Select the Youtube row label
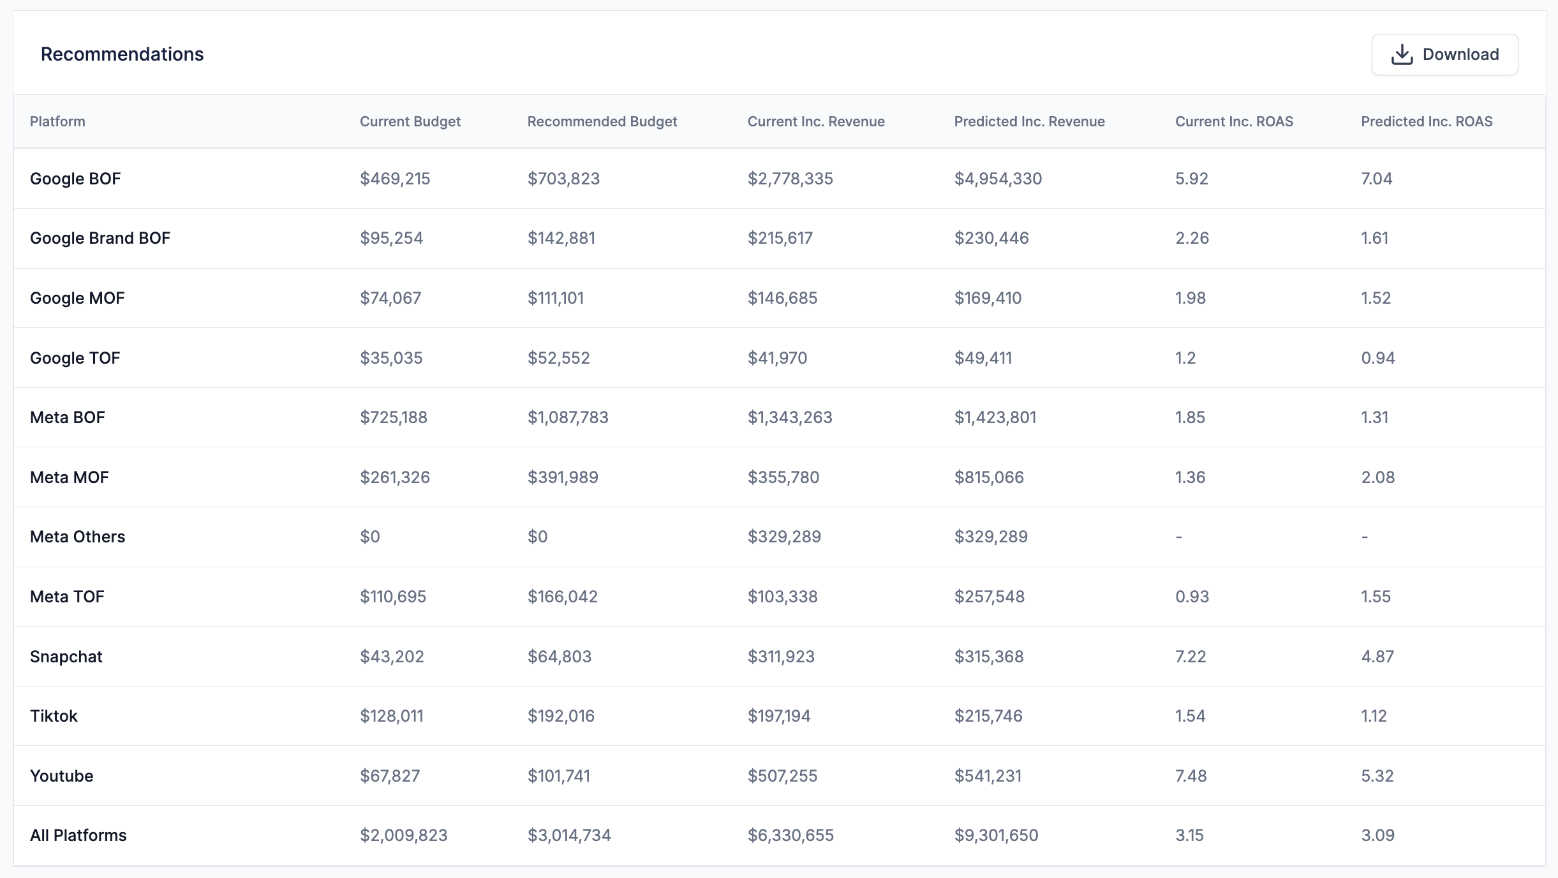The width and height of the screenshot is (1558, 878). coord(62,776)
